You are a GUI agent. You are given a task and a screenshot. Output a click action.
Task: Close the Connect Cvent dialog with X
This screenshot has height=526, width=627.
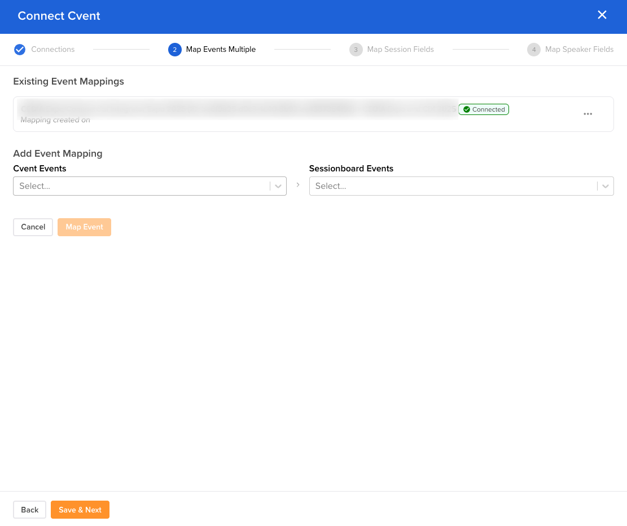602,15
